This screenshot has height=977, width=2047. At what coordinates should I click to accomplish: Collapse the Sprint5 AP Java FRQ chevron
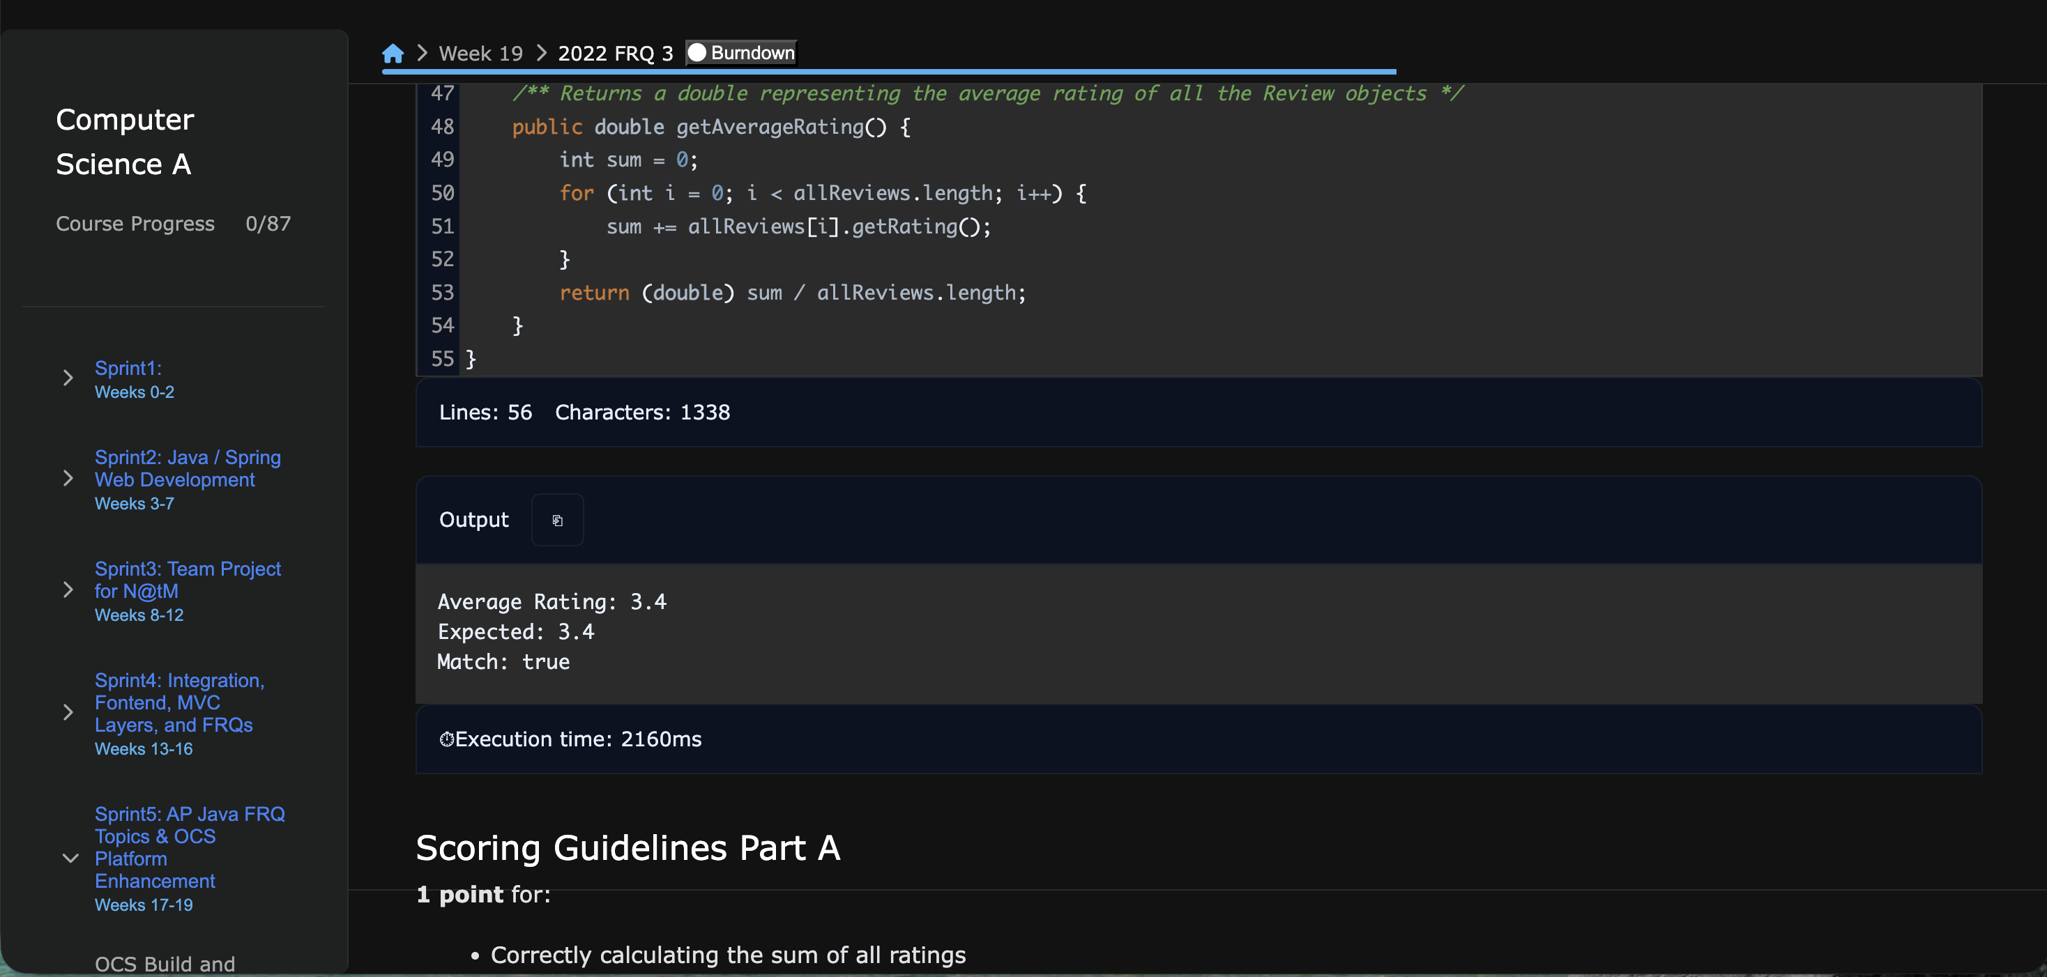tap(70, 859)
